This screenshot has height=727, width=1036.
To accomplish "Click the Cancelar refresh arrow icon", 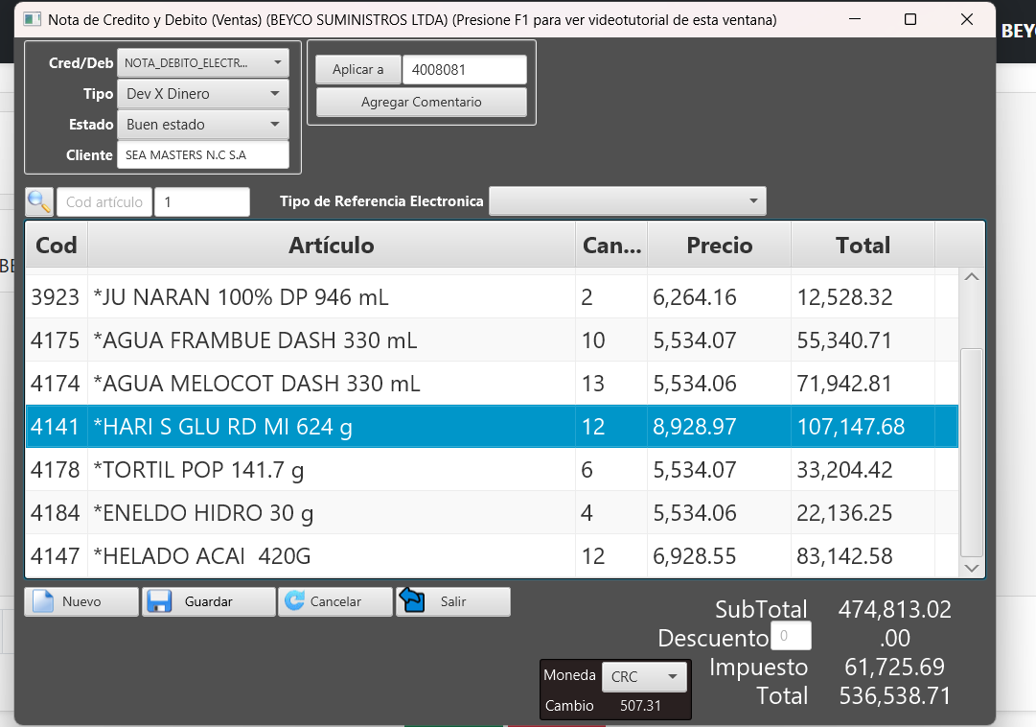I will pyautogui.click(x=295, y=601).
